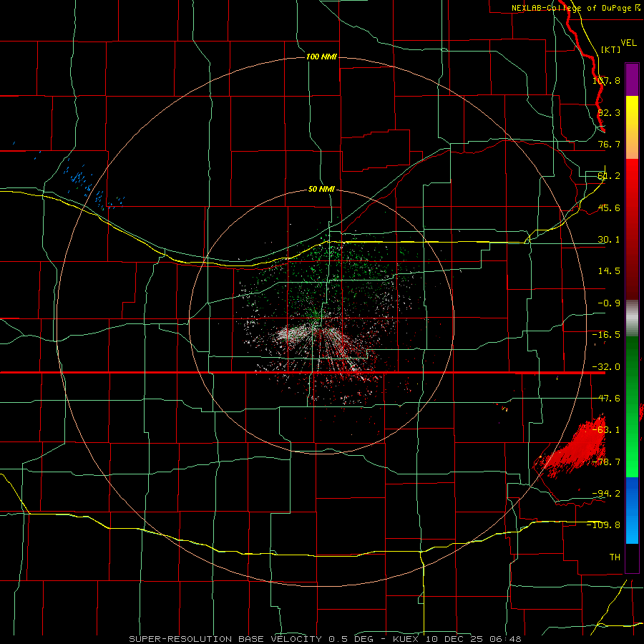The image size is (644, 644).
Task: Click the 76.7 legend value
Action: [609, 144]
